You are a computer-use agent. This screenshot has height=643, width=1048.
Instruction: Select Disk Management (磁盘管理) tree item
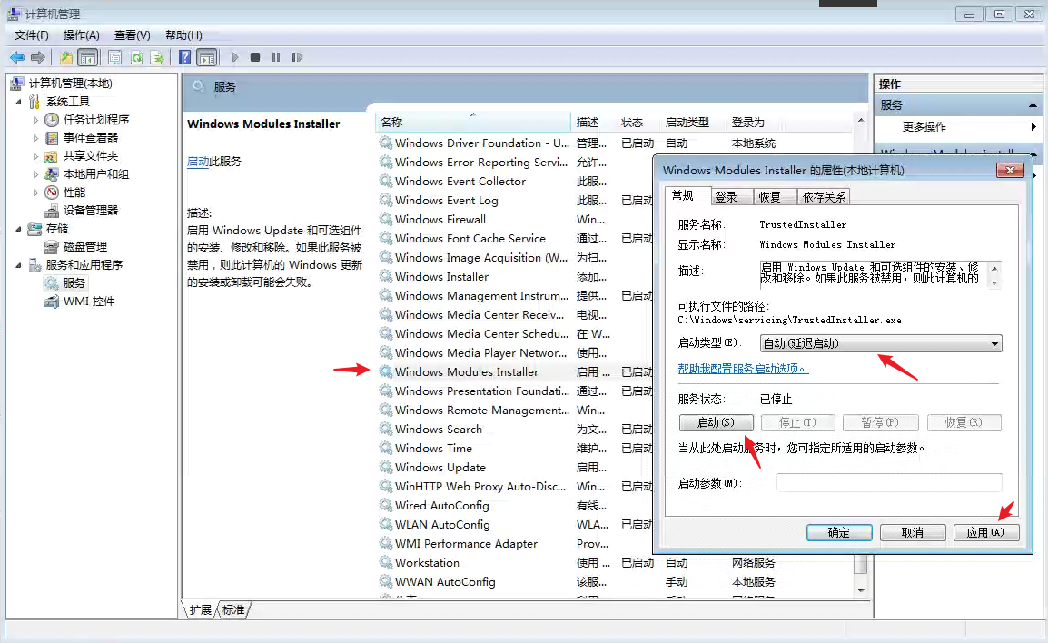(84, 247)
